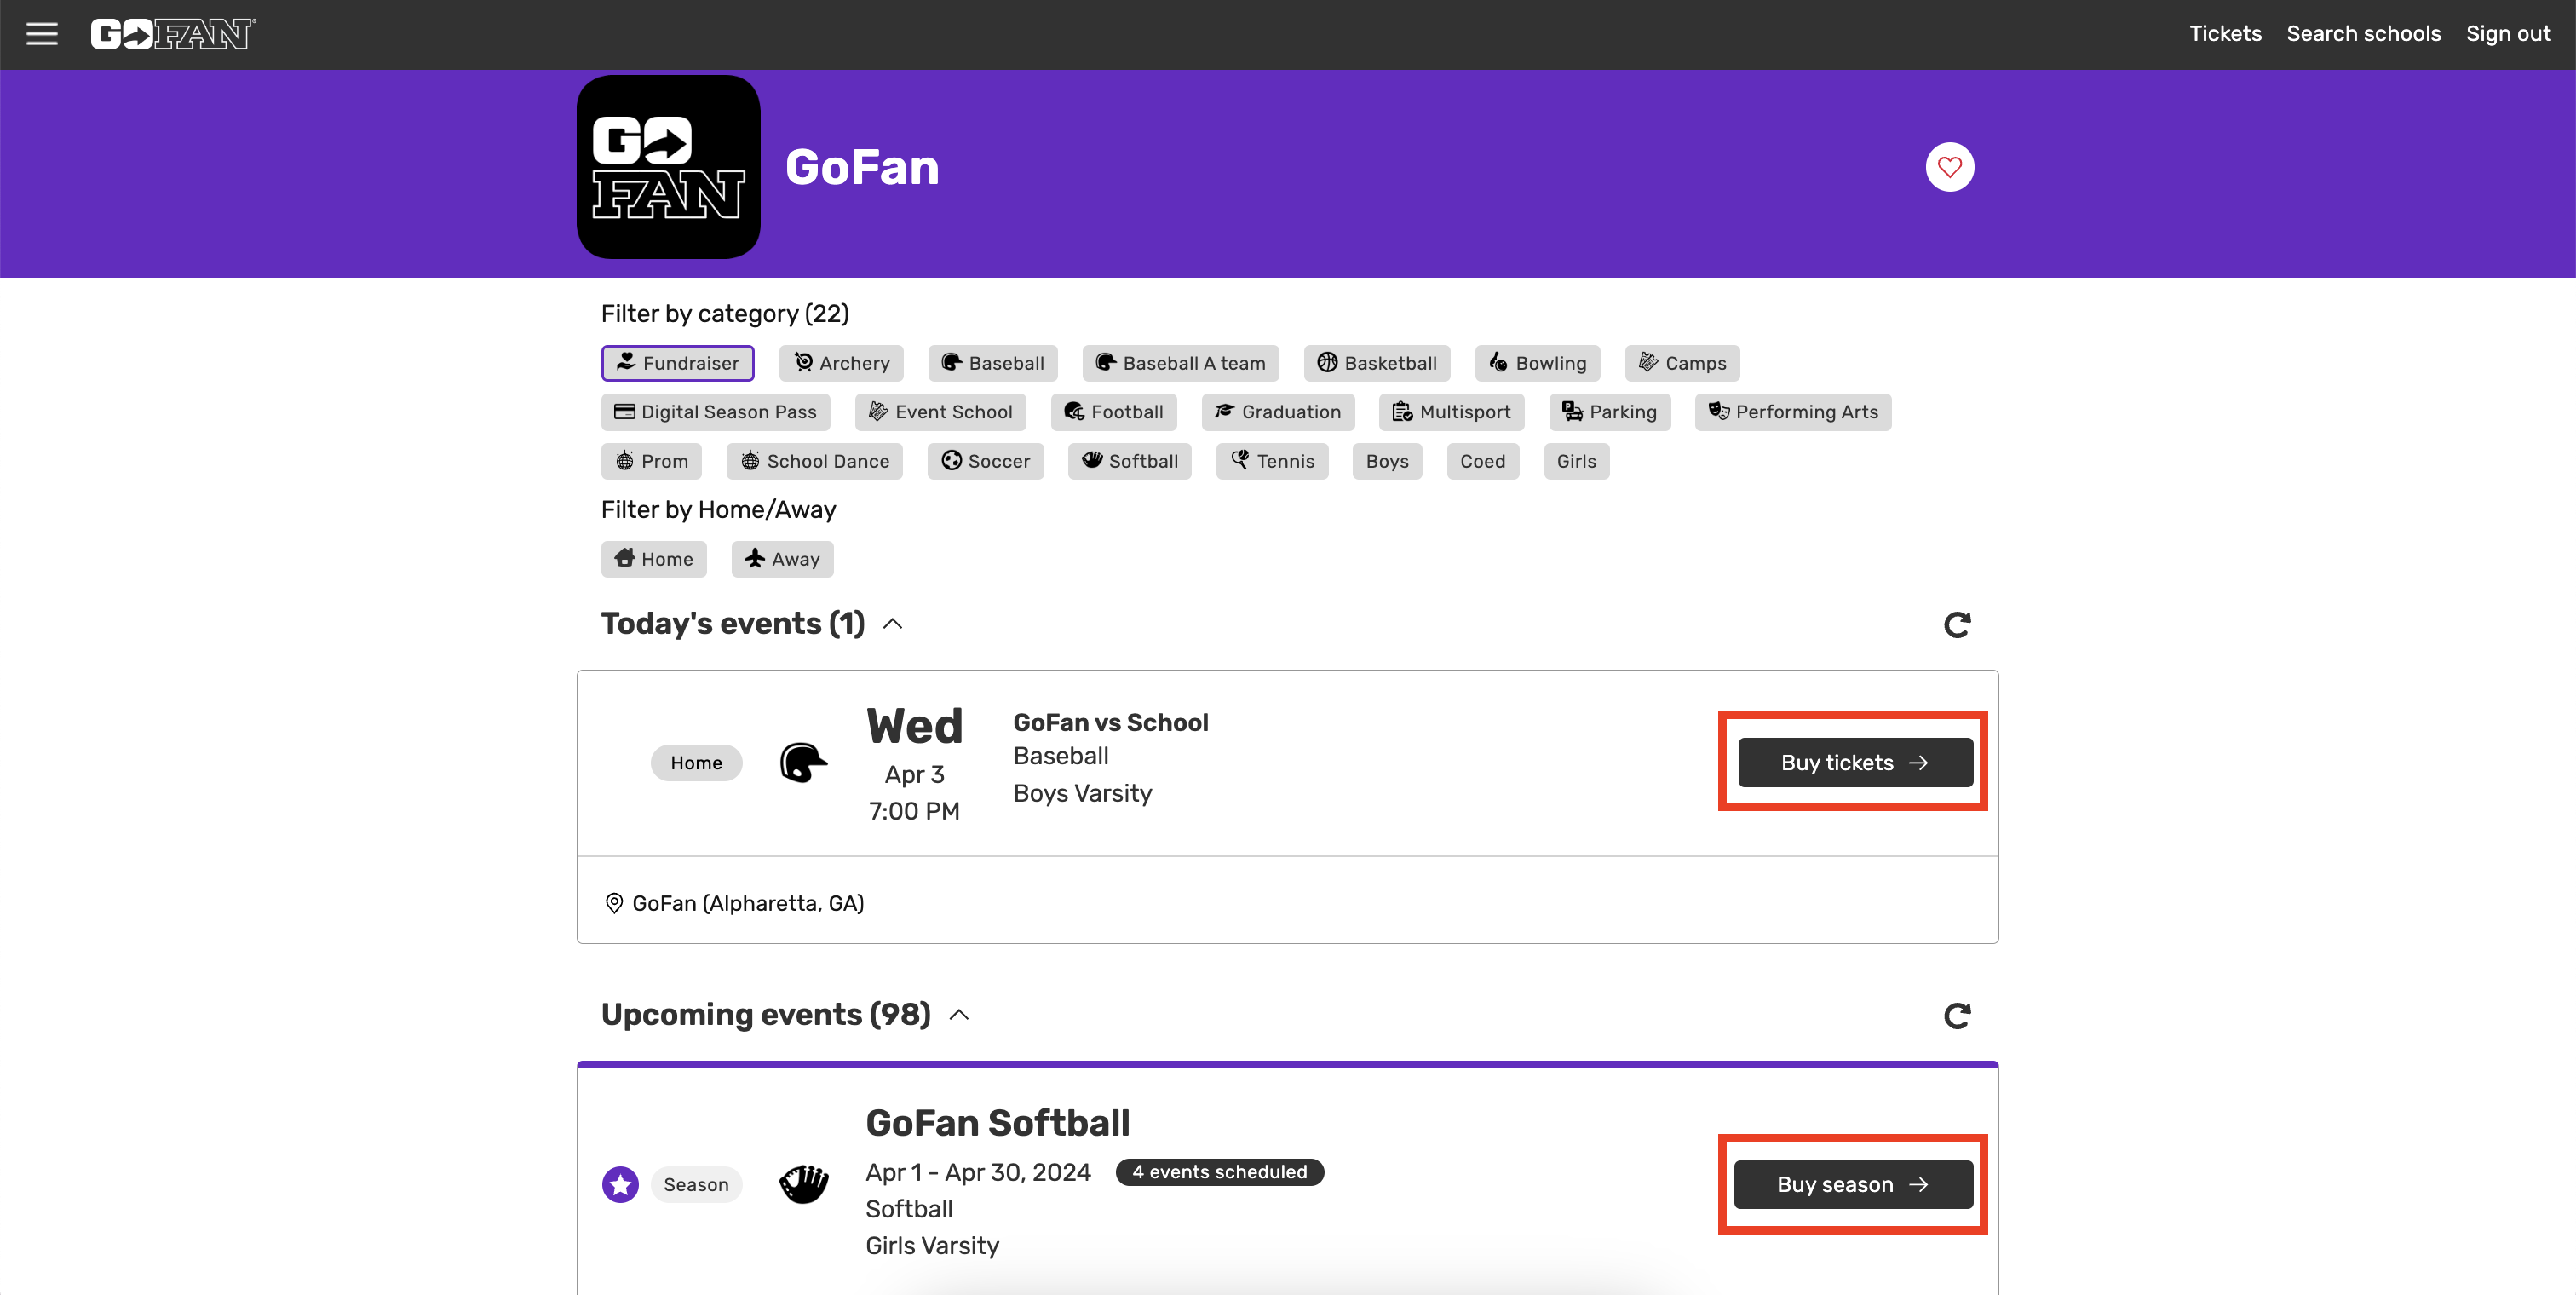Viewport: 2576px width, 1295px height.
Task: Click Buy tickets for GoFan vs School
Action: (x=1851, y=762)
